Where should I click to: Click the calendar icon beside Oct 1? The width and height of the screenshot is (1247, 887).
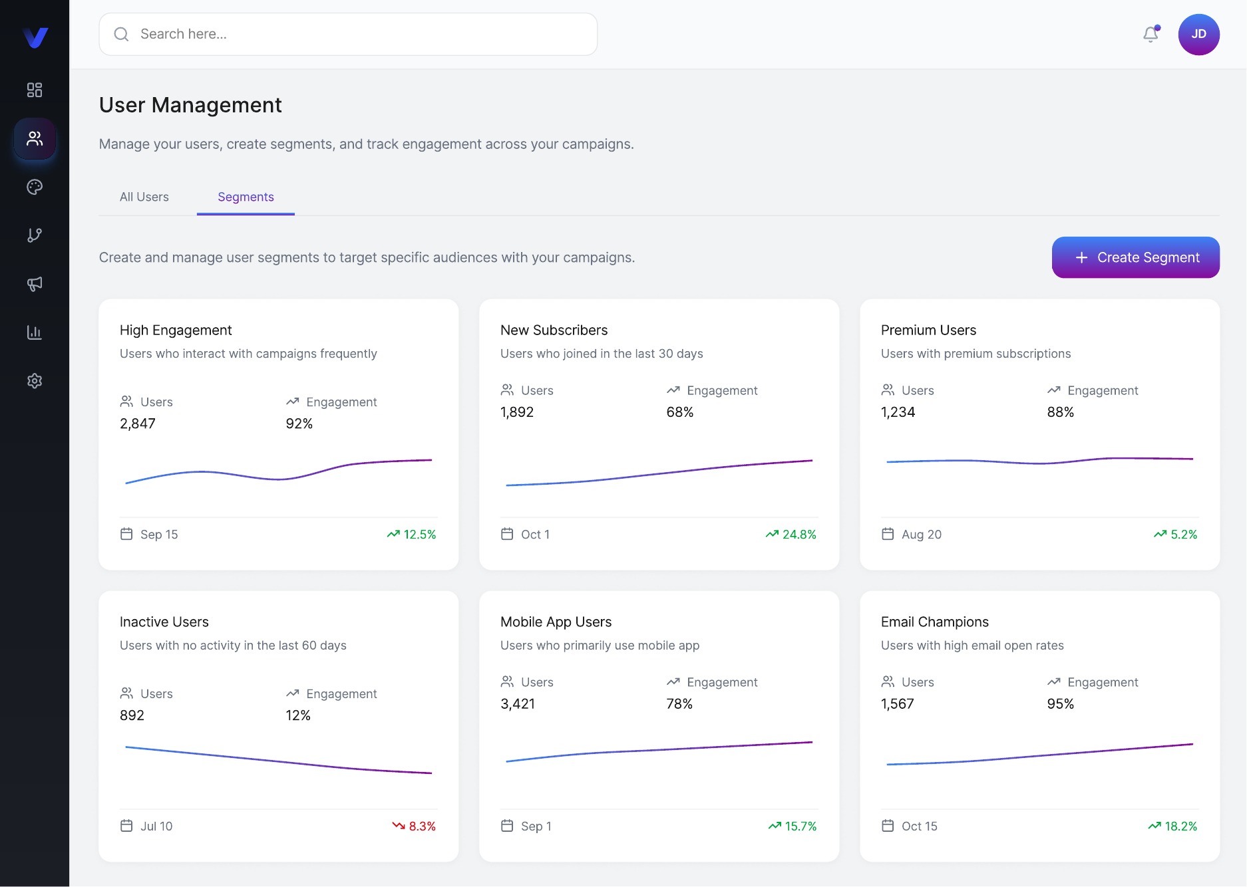(507, 534)
